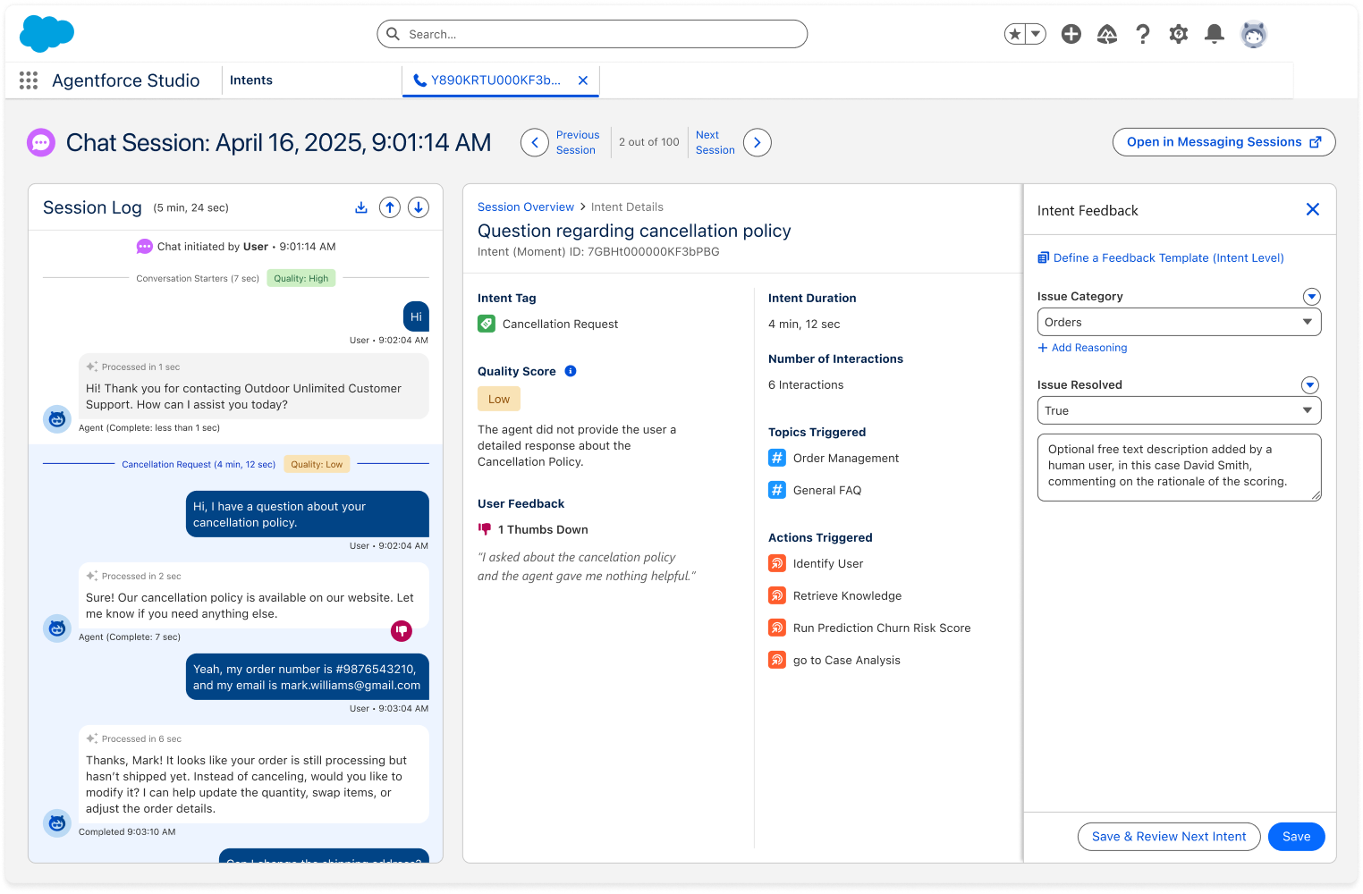Click Add Reasoning
This screenshot has width=1363, height=894.
click(x=1082, y=348)
